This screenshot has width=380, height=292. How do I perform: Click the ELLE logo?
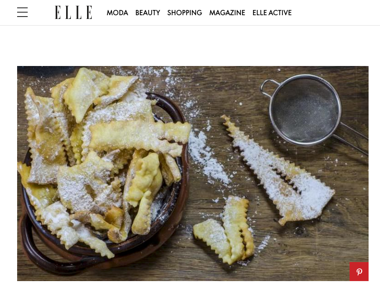click(x=73, y=12)
